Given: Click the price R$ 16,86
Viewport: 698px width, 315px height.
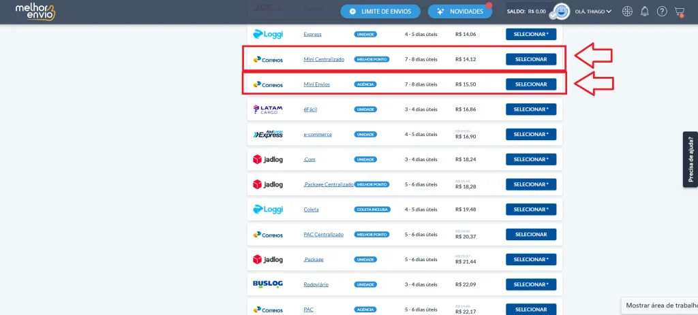Looking at the screenshot, I should (x=466, y=110).
